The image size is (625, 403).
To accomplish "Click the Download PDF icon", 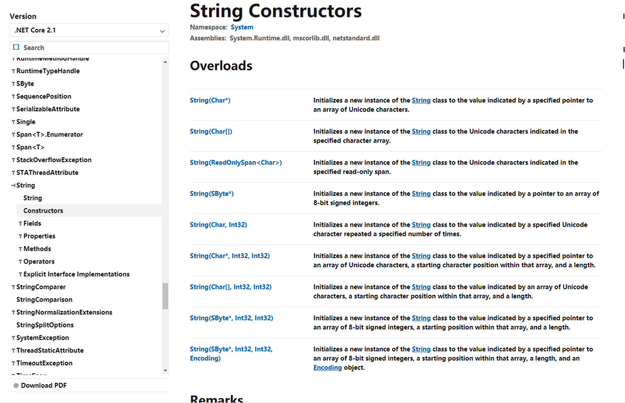I will 16,385.
